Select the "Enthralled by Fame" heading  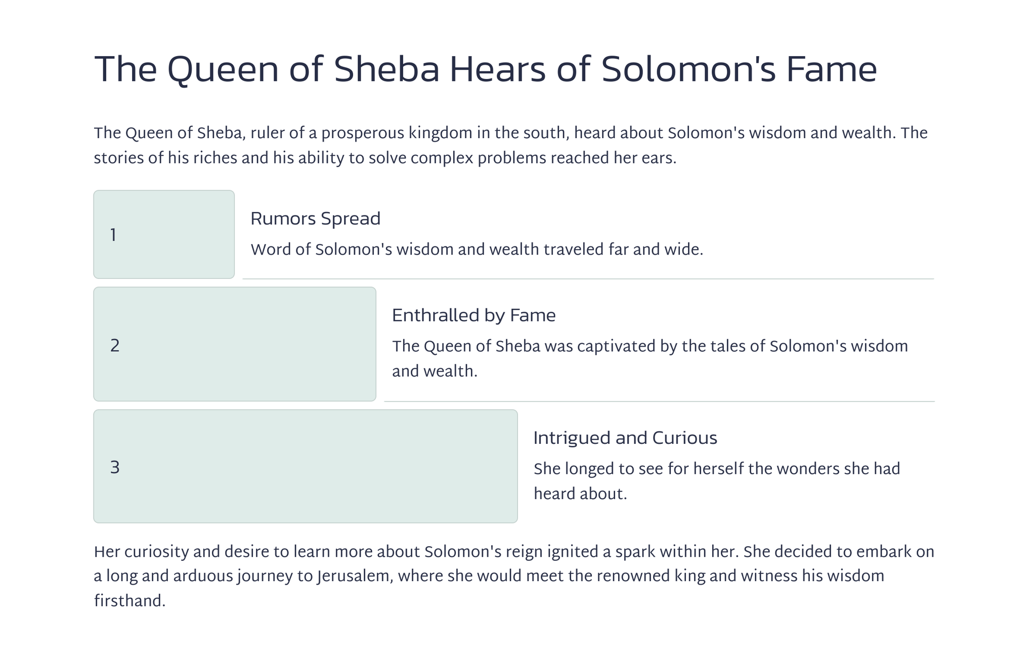[473, 315]
